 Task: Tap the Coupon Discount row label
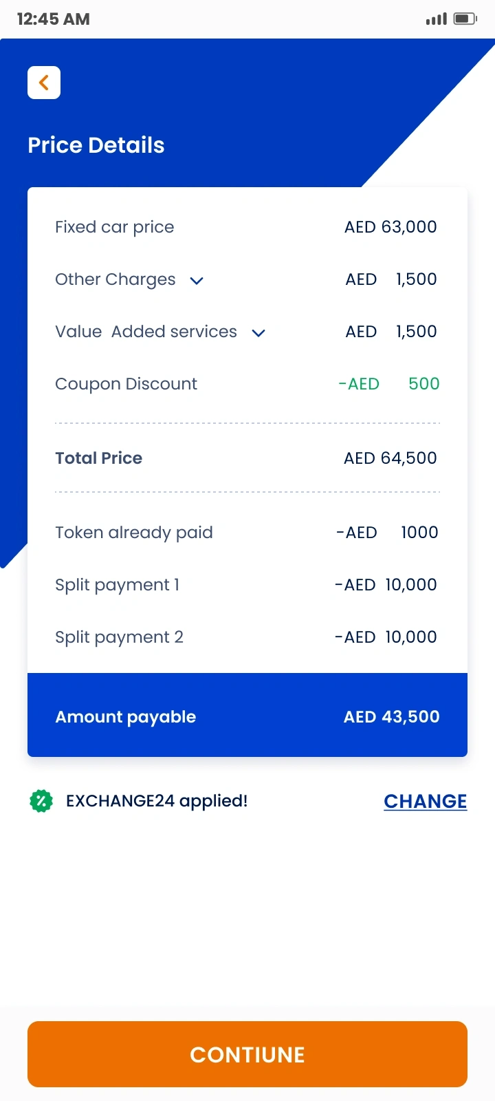click(126, 384)
